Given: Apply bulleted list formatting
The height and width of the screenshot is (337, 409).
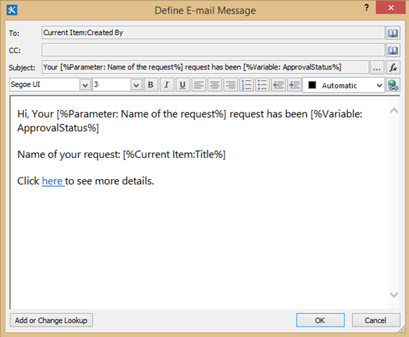Looking at the screenshot, I should [x=262, y=85].
